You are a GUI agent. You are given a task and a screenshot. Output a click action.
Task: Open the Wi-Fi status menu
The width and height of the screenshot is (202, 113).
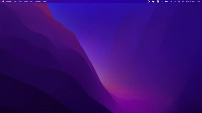point(171,1)
